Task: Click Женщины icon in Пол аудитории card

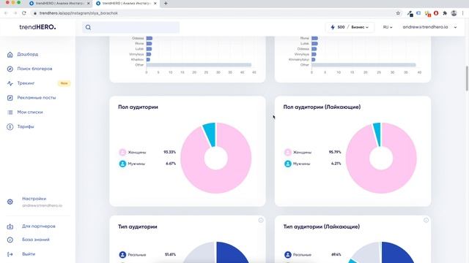Action: click(x=122, y=153)
